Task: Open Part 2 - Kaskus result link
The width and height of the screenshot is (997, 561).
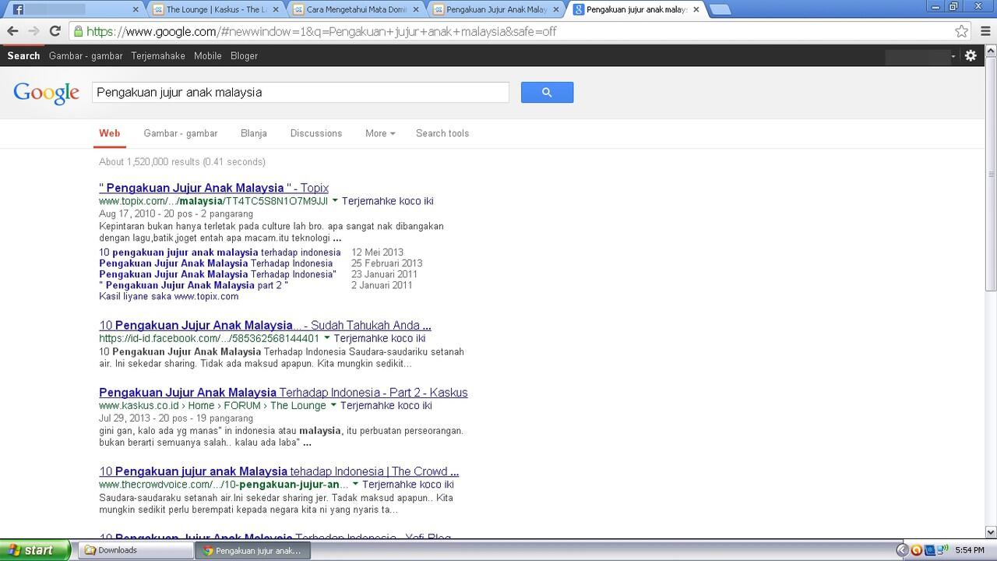Action: (284, 392)
